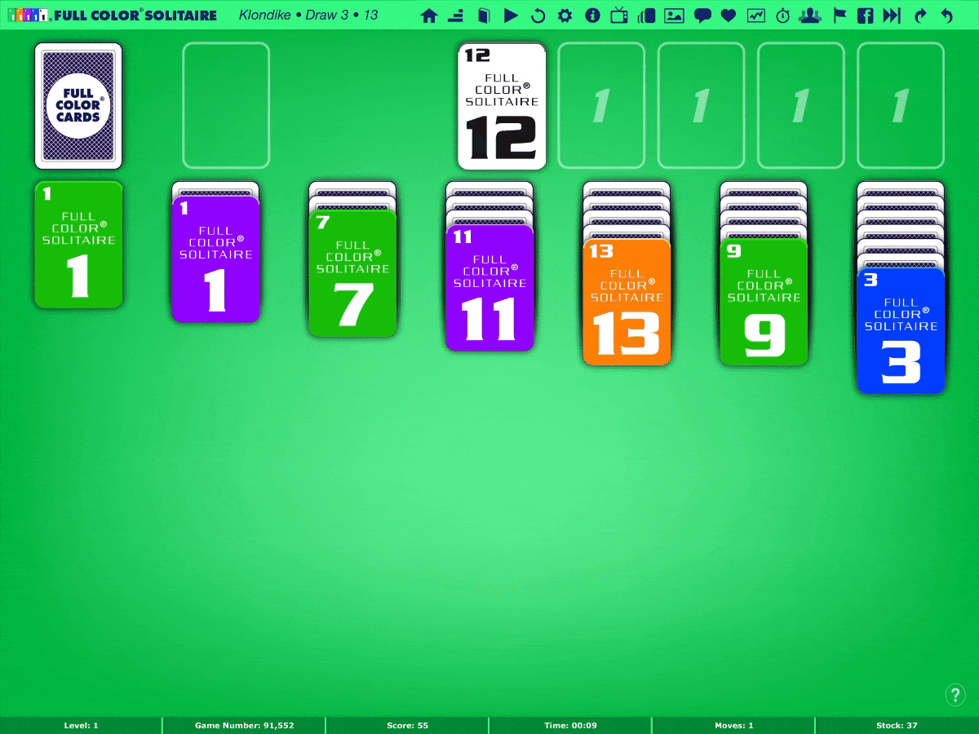Click 'Stock: 37' status entry

point(897,725)
